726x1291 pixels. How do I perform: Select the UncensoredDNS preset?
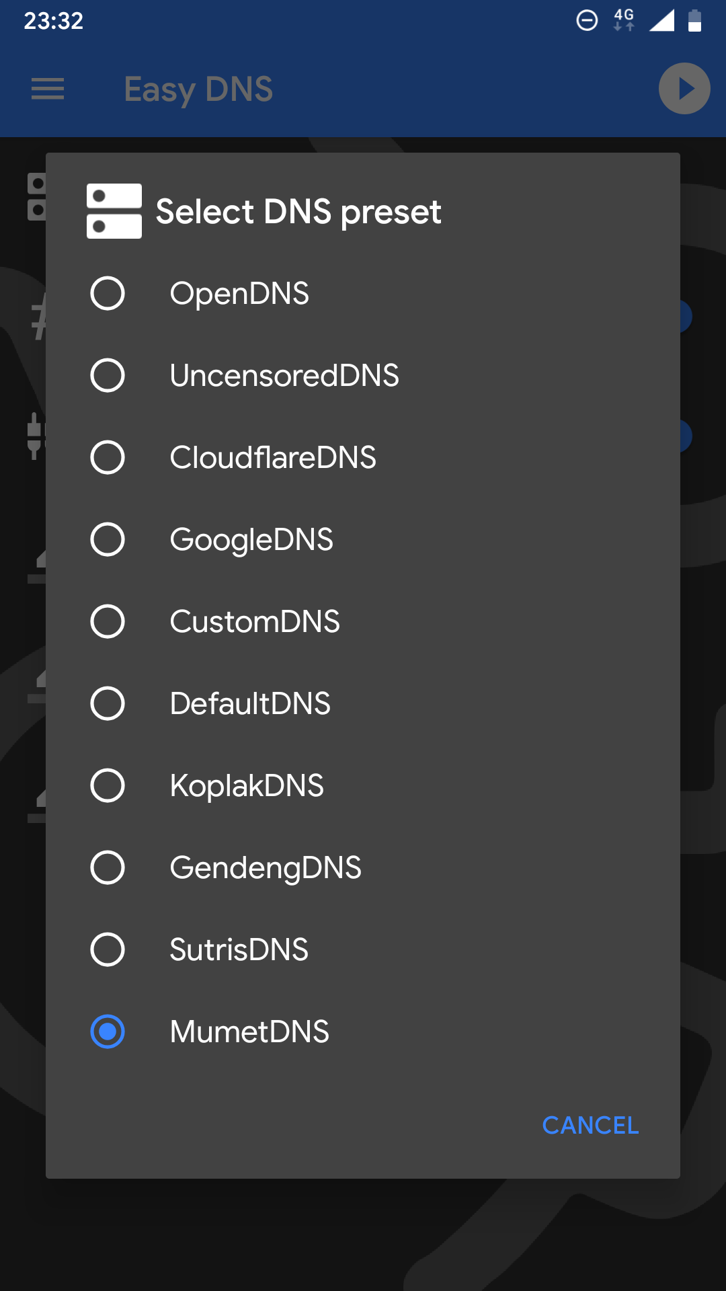363,375
